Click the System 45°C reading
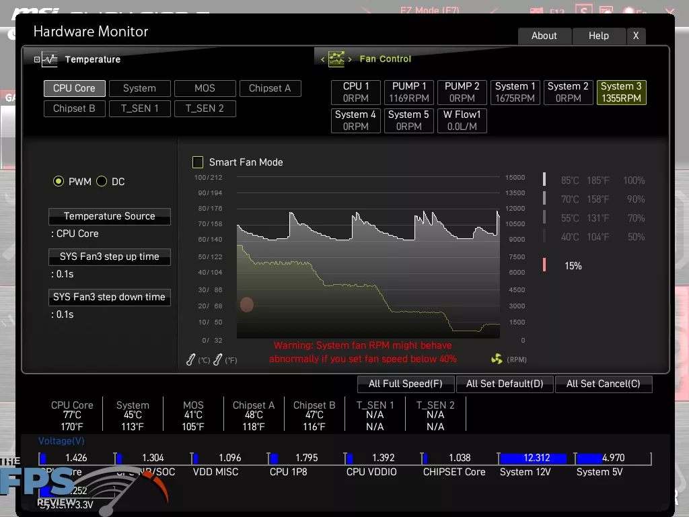The image size is (689, 517). (133, 415)
